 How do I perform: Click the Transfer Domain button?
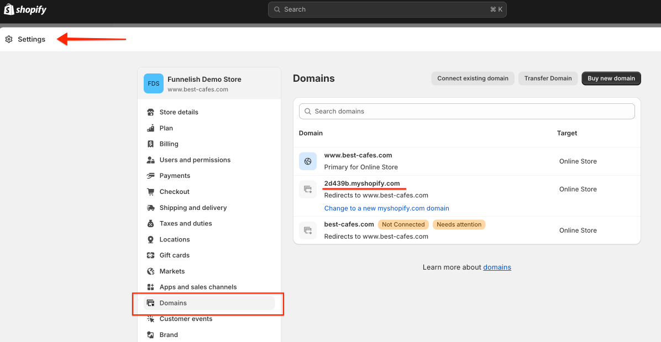point(548,78)
